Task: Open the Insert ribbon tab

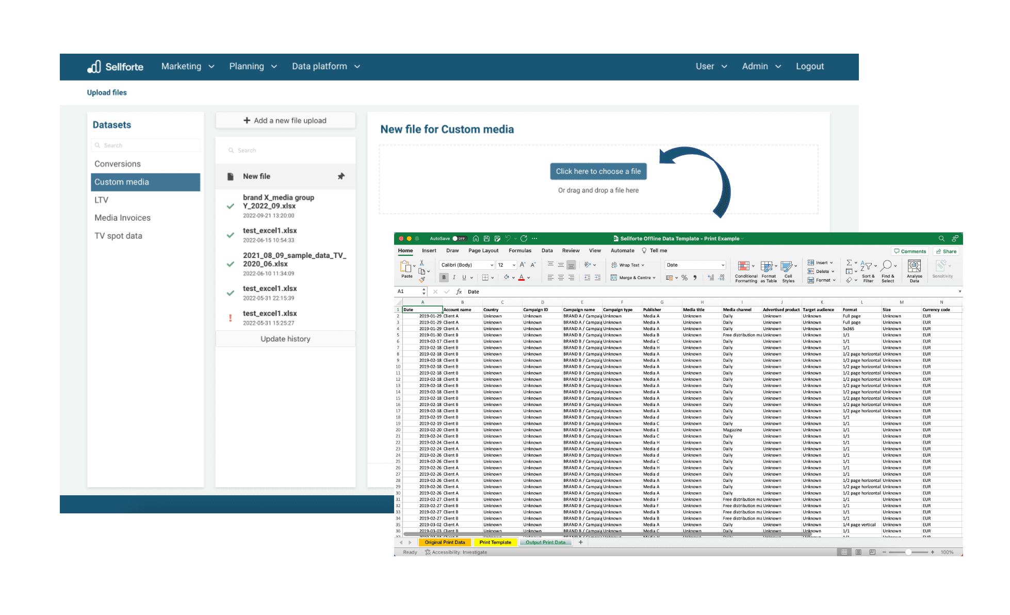Action: point(429,251)
